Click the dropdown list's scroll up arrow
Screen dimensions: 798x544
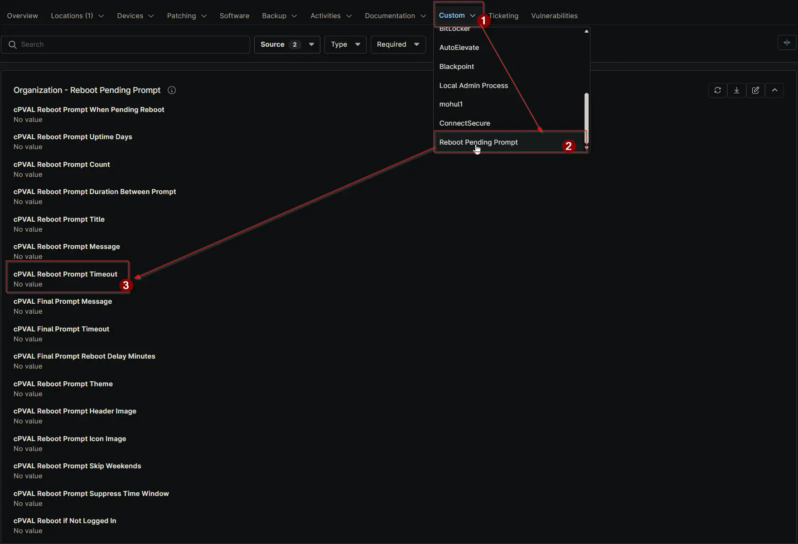(x=586, y=31)
